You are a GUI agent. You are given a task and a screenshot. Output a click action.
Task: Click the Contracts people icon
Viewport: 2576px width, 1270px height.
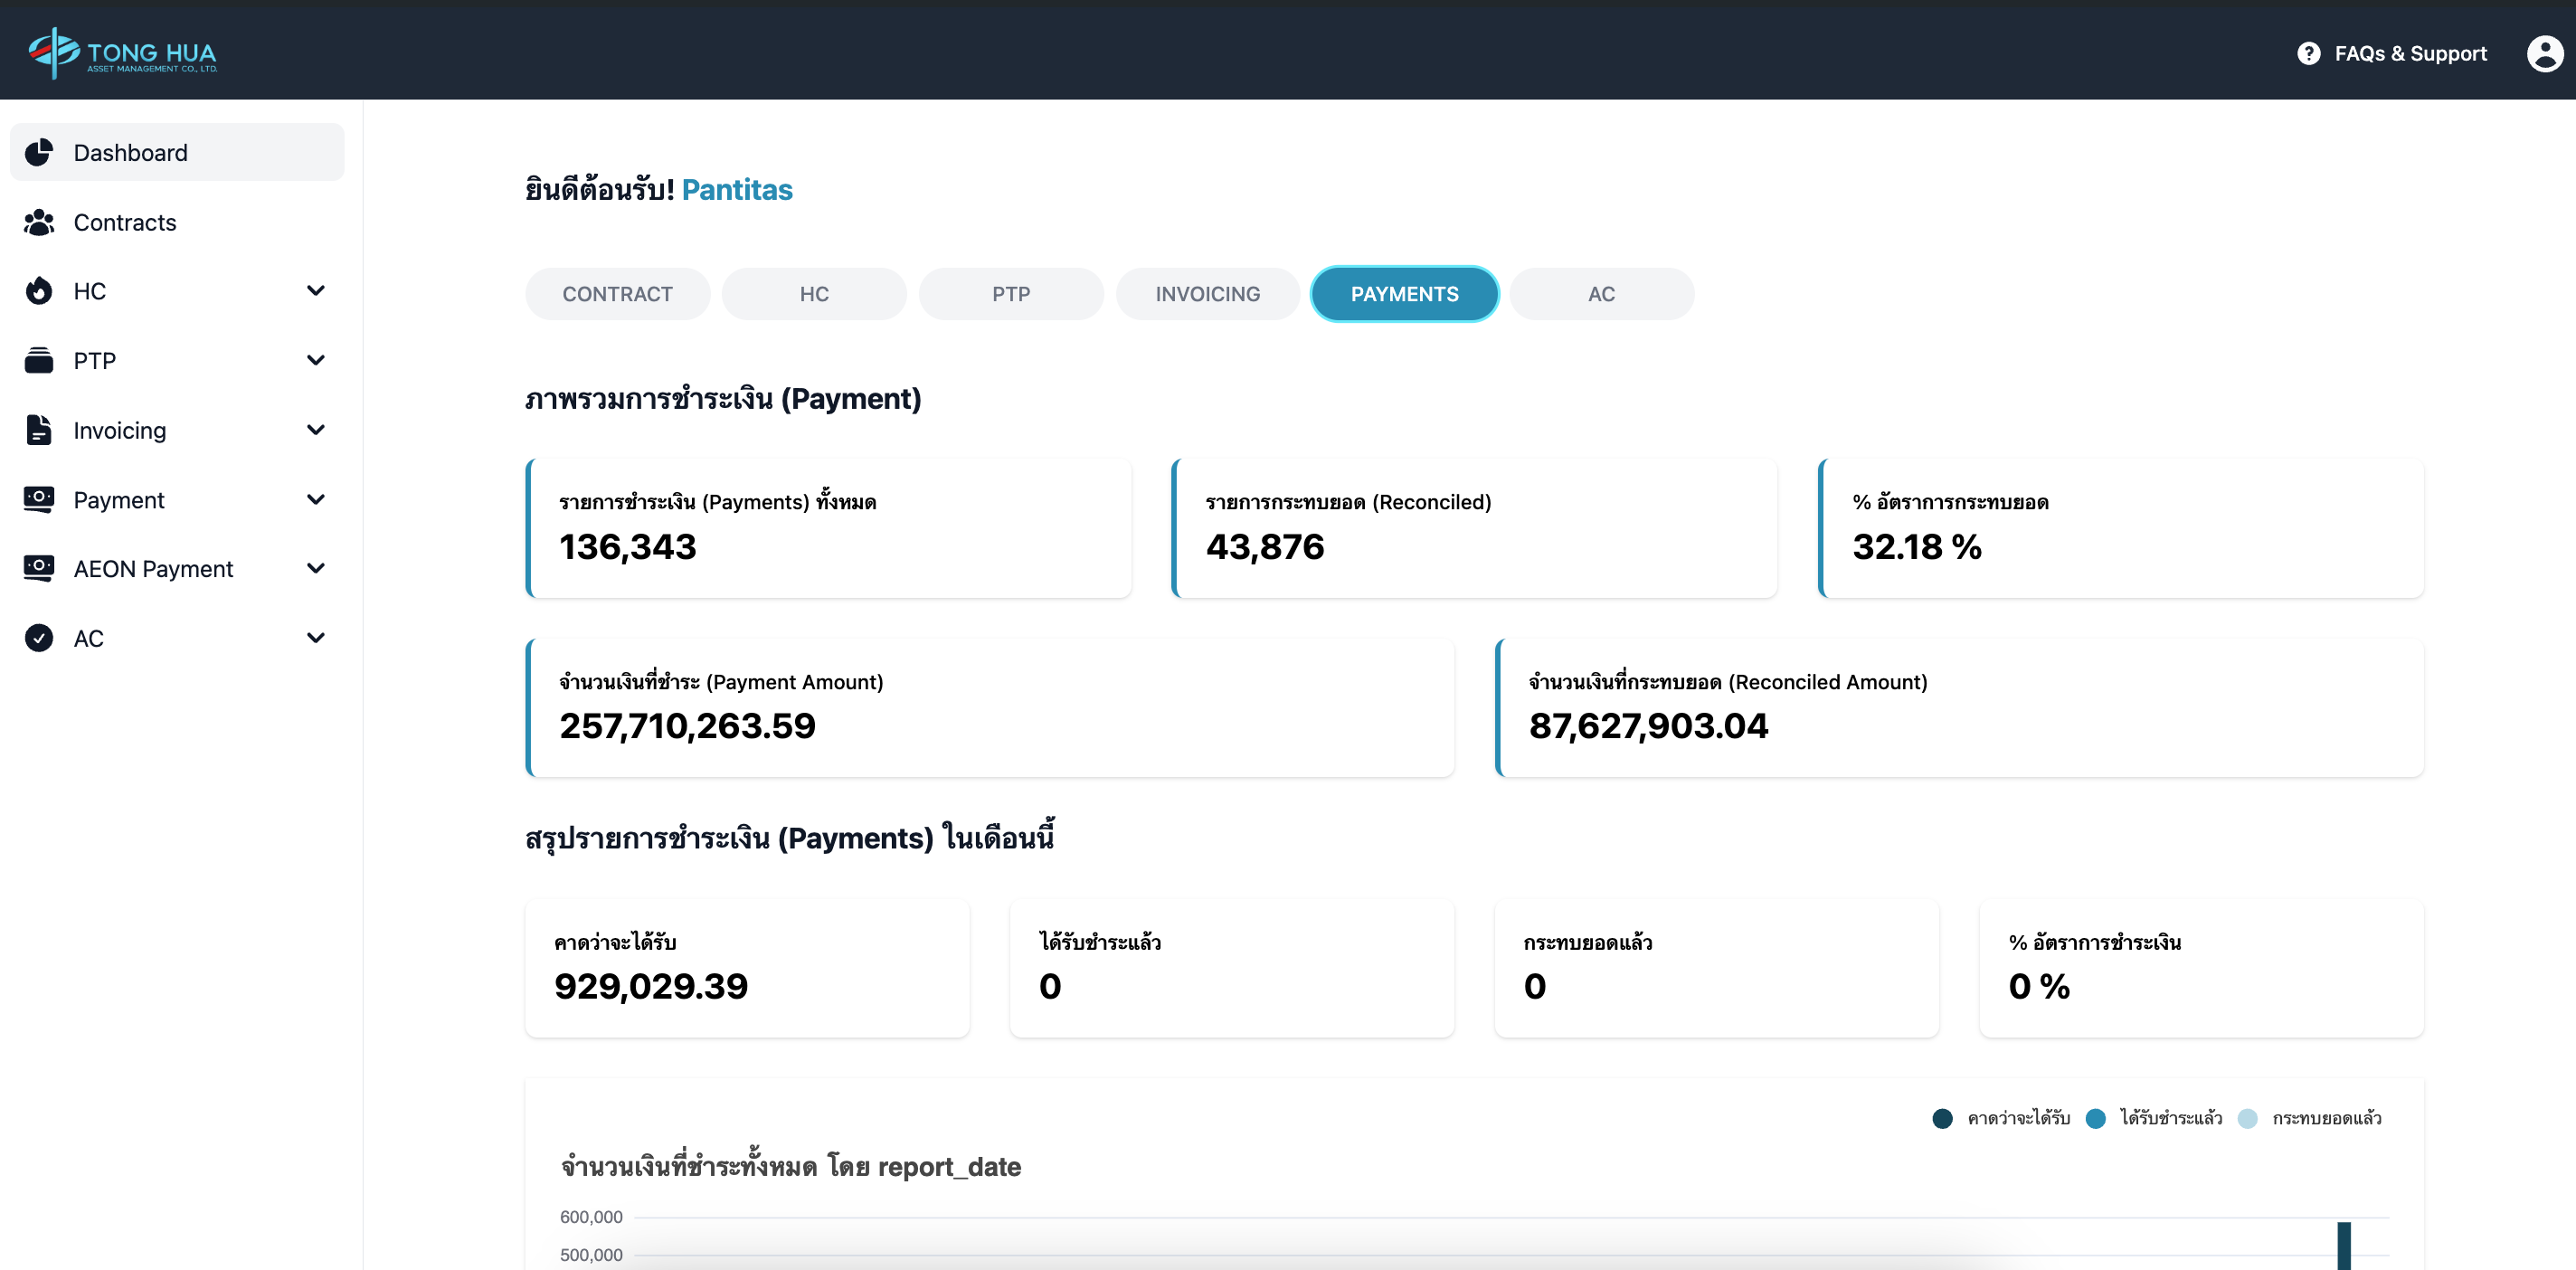39,222
